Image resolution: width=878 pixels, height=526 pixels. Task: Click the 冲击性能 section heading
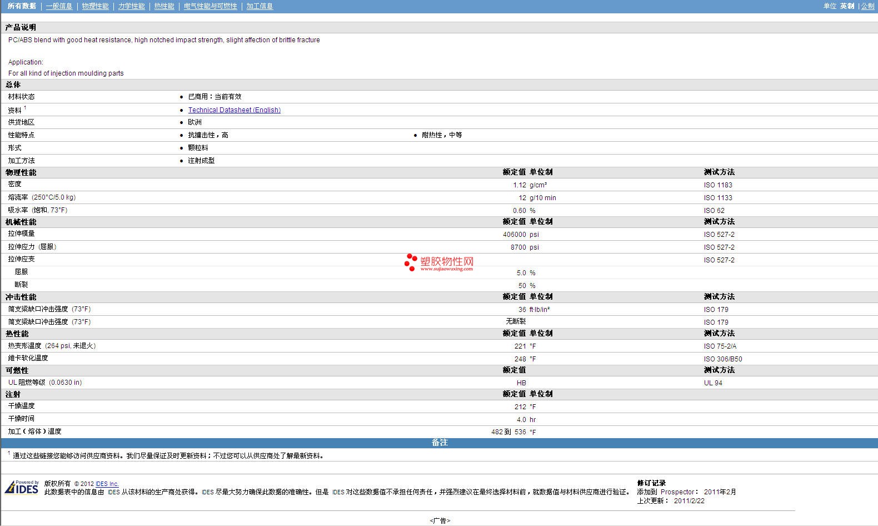pos(21,297)
